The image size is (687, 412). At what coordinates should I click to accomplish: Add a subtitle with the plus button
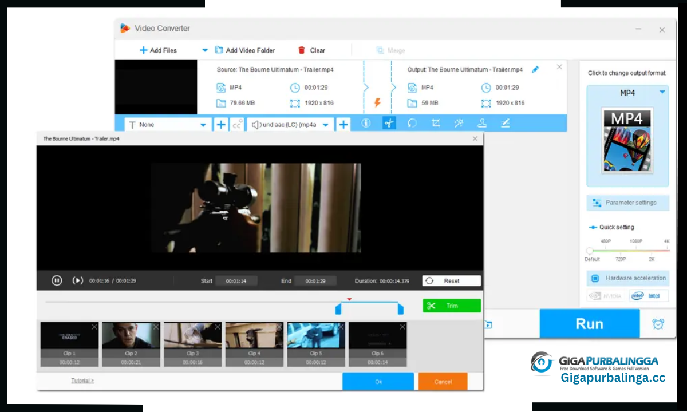221,124
